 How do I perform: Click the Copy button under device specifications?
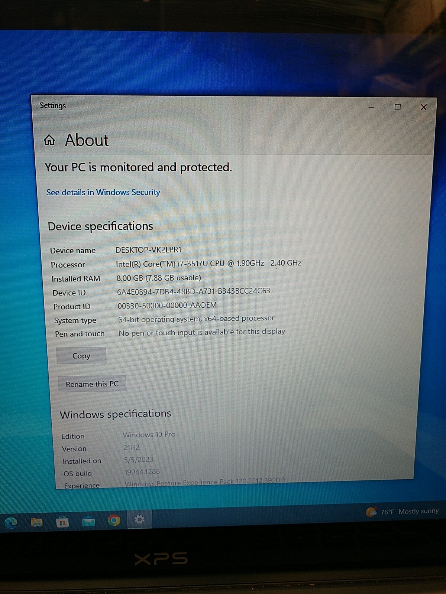(81, 356)
